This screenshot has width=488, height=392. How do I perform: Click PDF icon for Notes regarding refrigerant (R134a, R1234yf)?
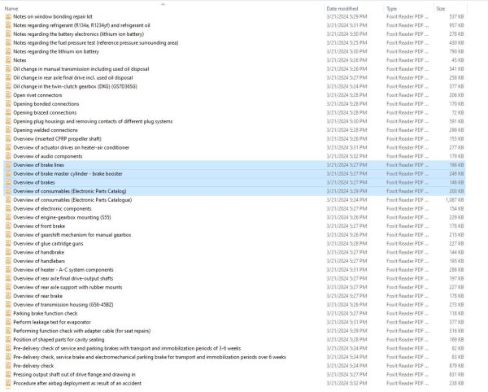pyautogui.click(x=8, y=25)
